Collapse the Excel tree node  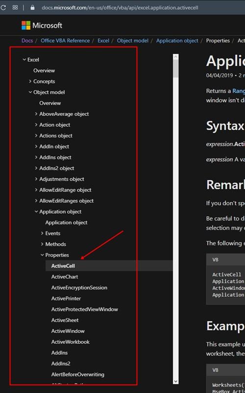coord(24,59)
